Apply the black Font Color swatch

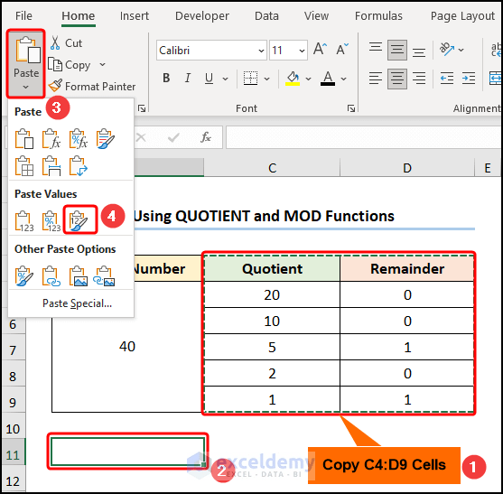[x=328, y=78]
